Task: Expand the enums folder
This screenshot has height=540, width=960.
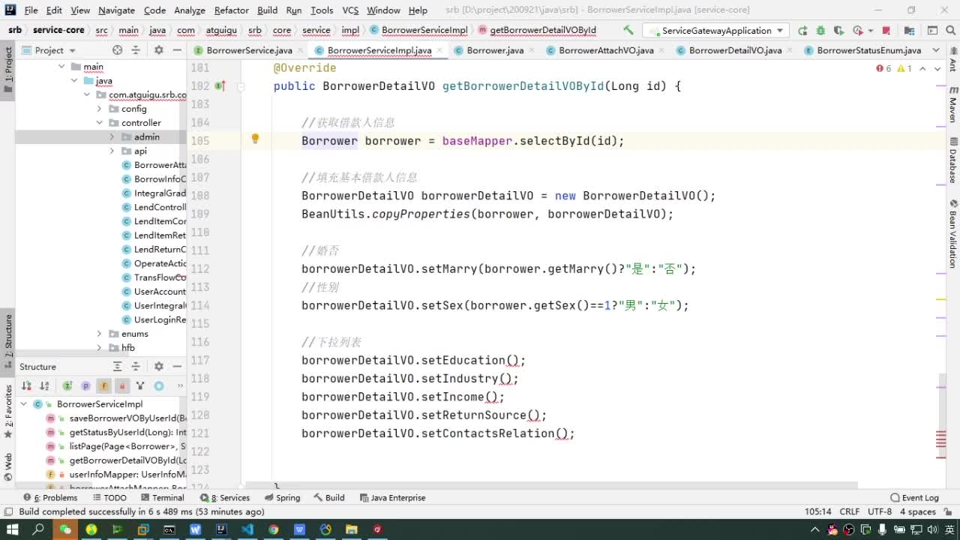Action: click(x=99, y=334)
